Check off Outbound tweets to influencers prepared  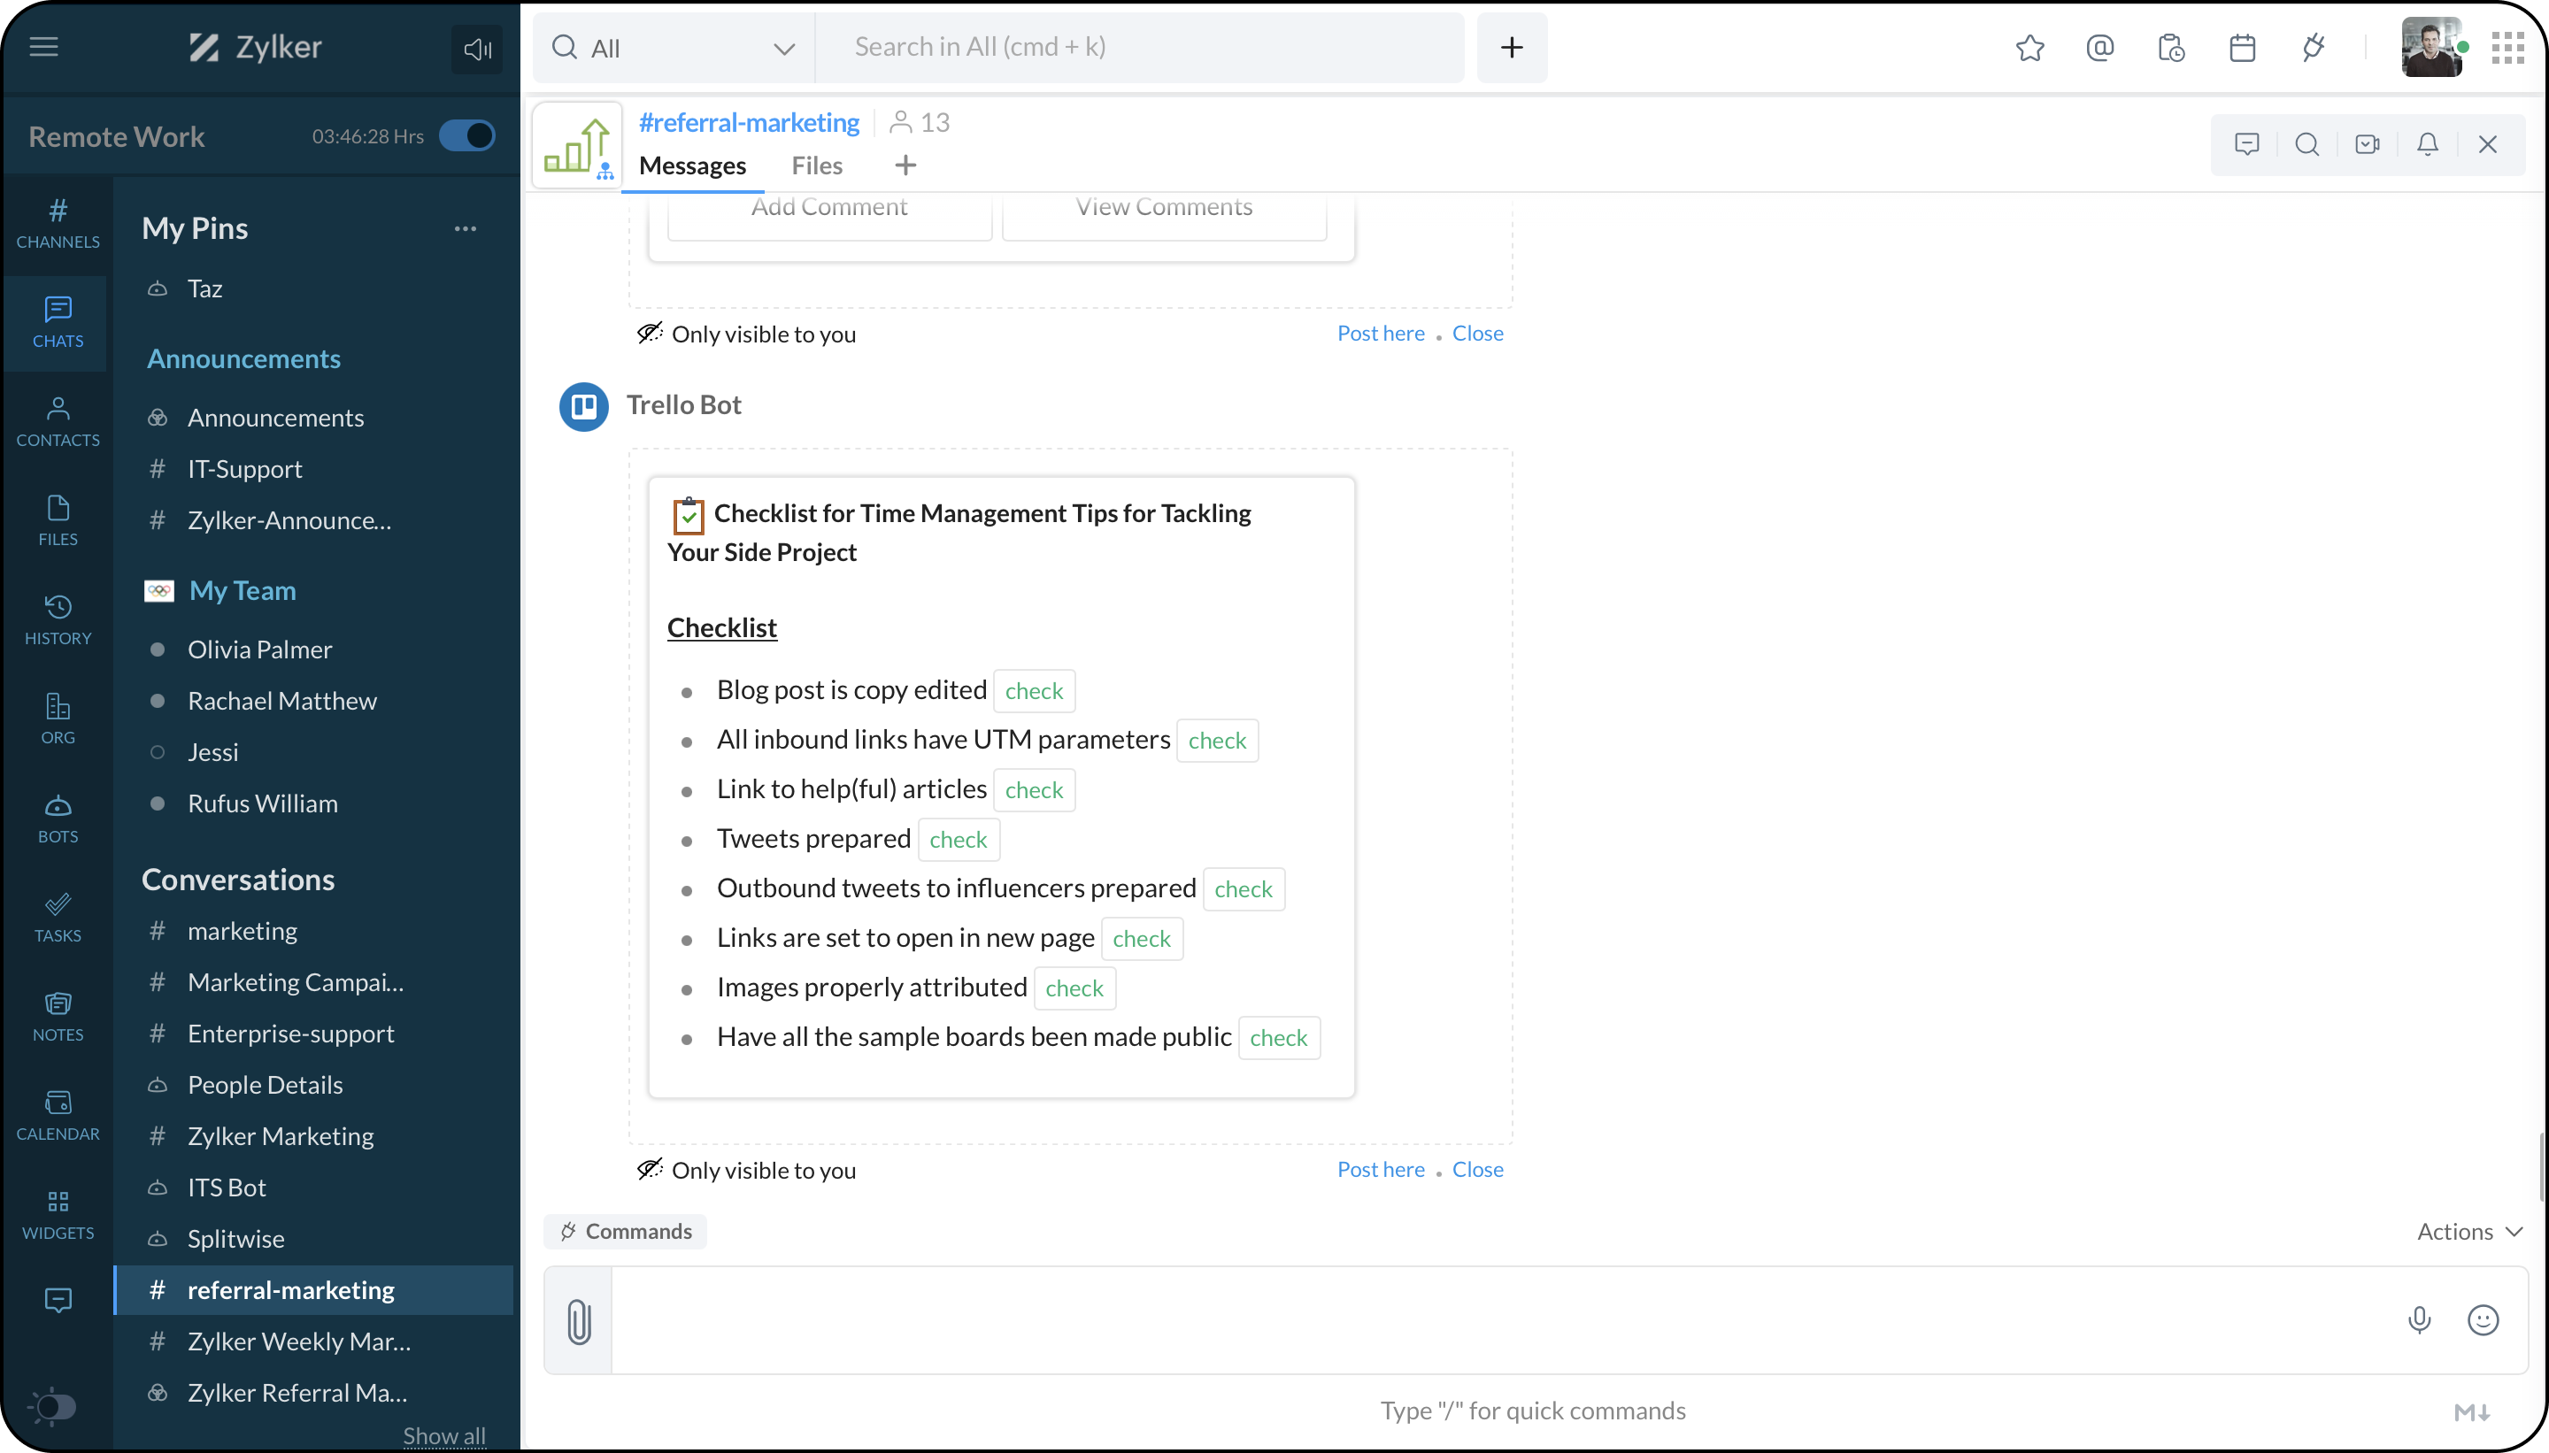click(1244, 889)
